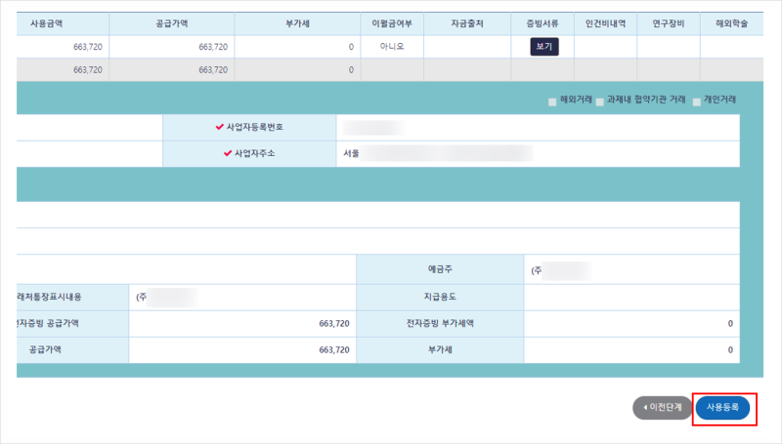This screenshot has width=782, height=444.
Task: Click the 부가세 column header
Action: tap(297, 23)
